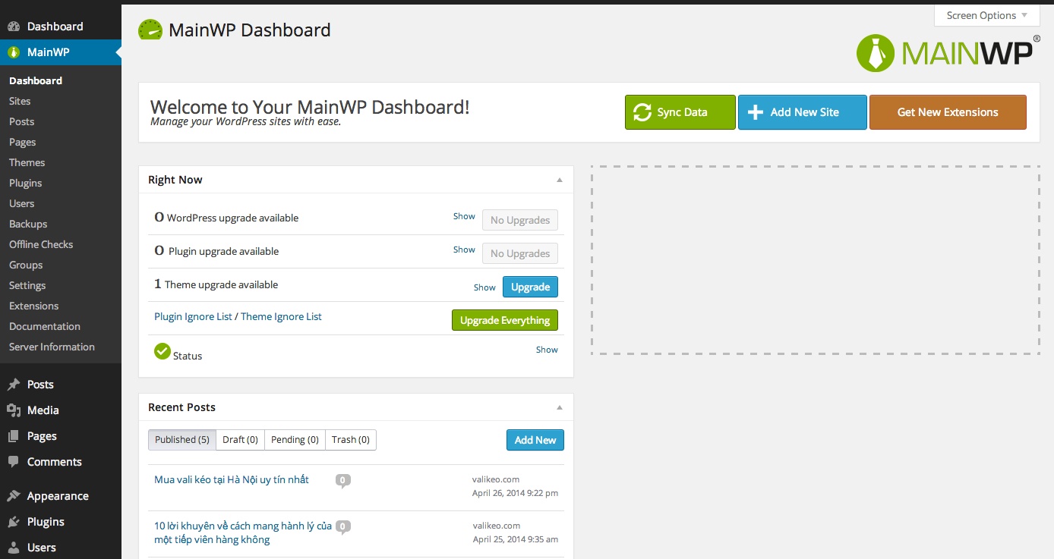1054x559 pixels.
Task: Click the top Dashboard menu label
Action: 55,27
